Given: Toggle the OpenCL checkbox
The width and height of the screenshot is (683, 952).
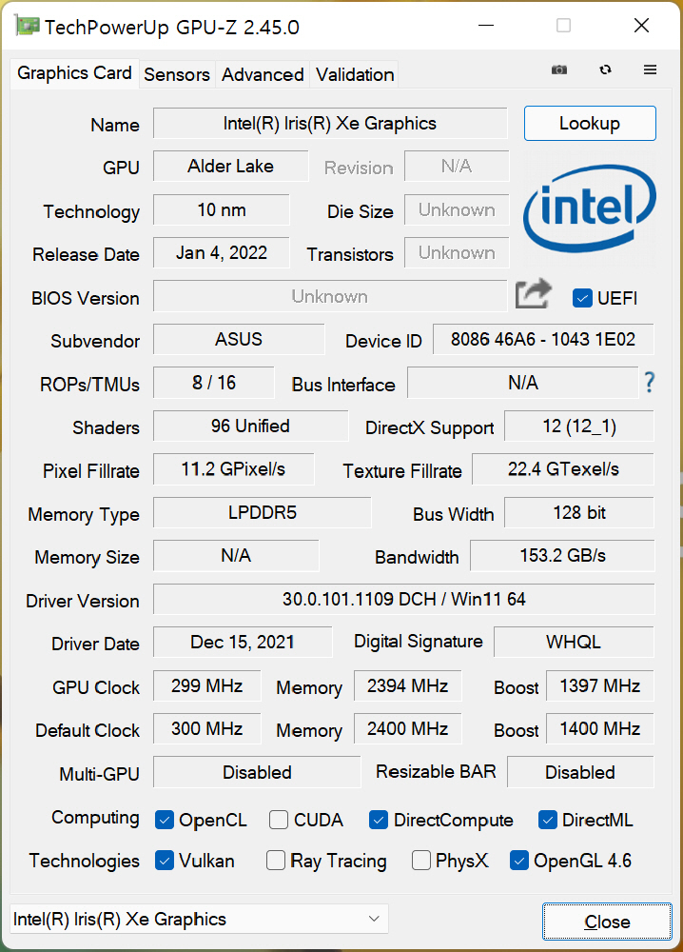Looking at the screenshot, I should 165,820.
